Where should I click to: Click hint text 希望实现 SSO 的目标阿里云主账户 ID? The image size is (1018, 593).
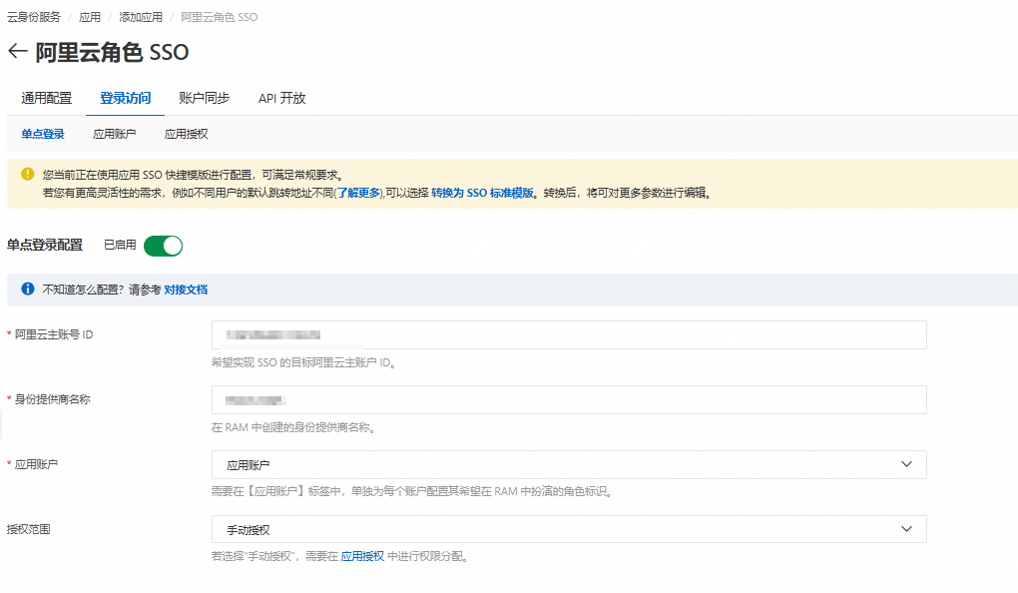point(303,362)
